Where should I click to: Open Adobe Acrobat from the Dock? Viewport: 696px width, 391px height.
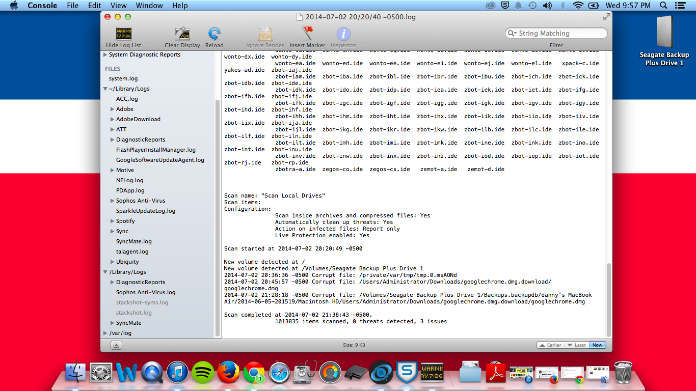(496, 372)
